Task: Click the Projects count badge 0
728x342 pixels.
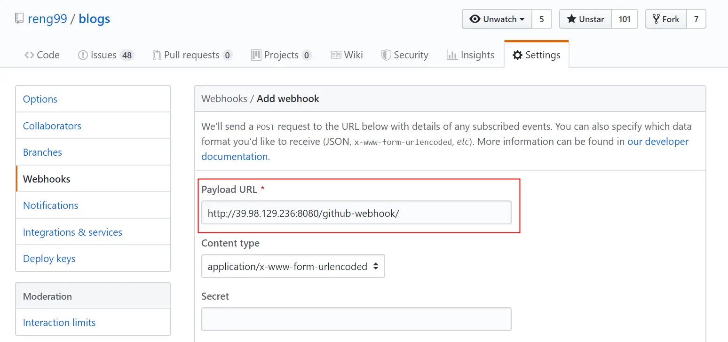Action: pyautogui.click(x=307, y=56)
